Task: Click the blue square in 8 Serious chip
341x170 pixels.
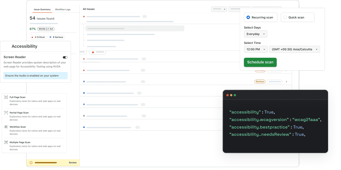Action: point(50,37)
